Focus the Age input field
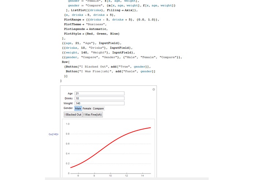This screenshot has height=180, width=254. [99, 94]
